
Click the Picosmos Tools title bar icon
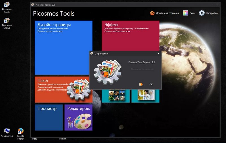pyautogui.click(x=33, y=5)
